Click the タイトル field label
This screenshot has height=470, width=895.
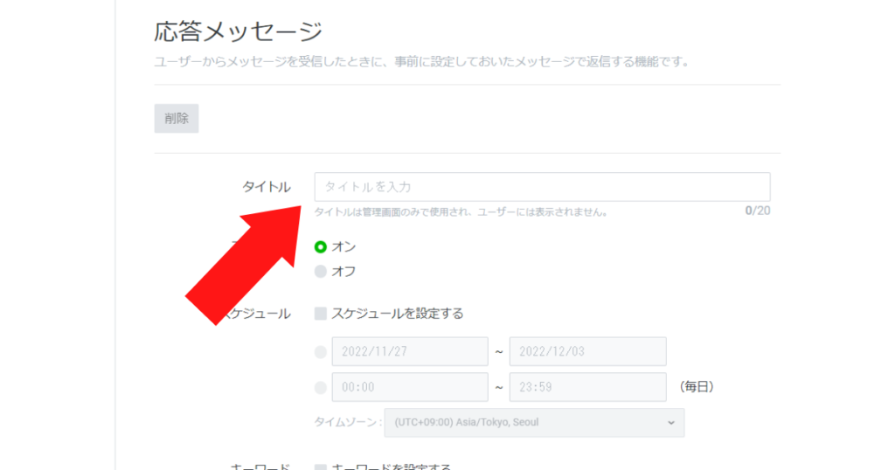(x=267, y=187)
